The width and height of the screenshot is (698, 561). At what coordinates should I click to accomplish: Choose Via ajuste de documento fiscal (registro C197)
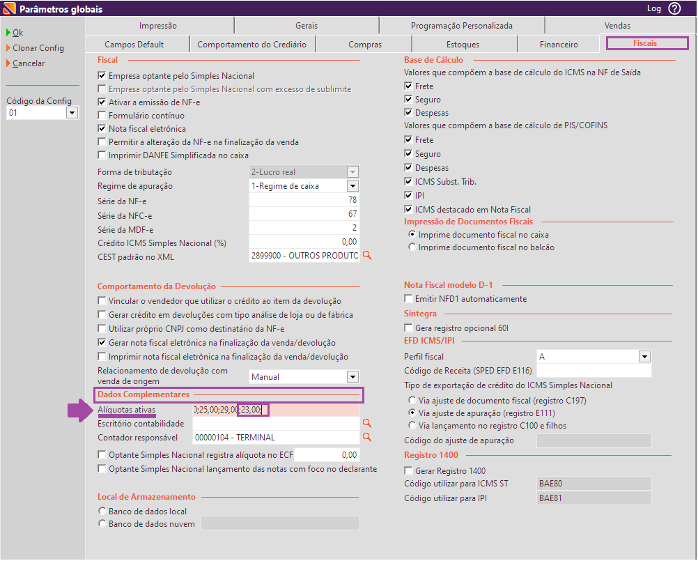click(412, 400)
